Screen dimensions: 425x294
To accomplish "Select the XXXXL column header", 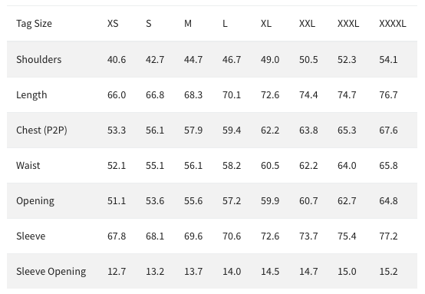I will (392, 24).
